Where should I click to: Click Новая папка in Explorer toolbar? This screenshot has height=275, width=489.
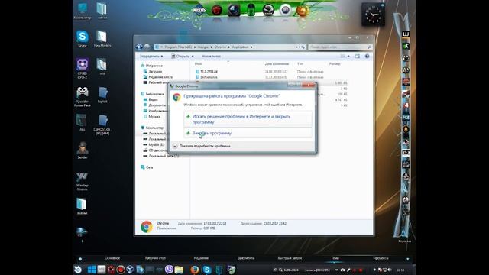pyautogui.click(x=211, y=56)
